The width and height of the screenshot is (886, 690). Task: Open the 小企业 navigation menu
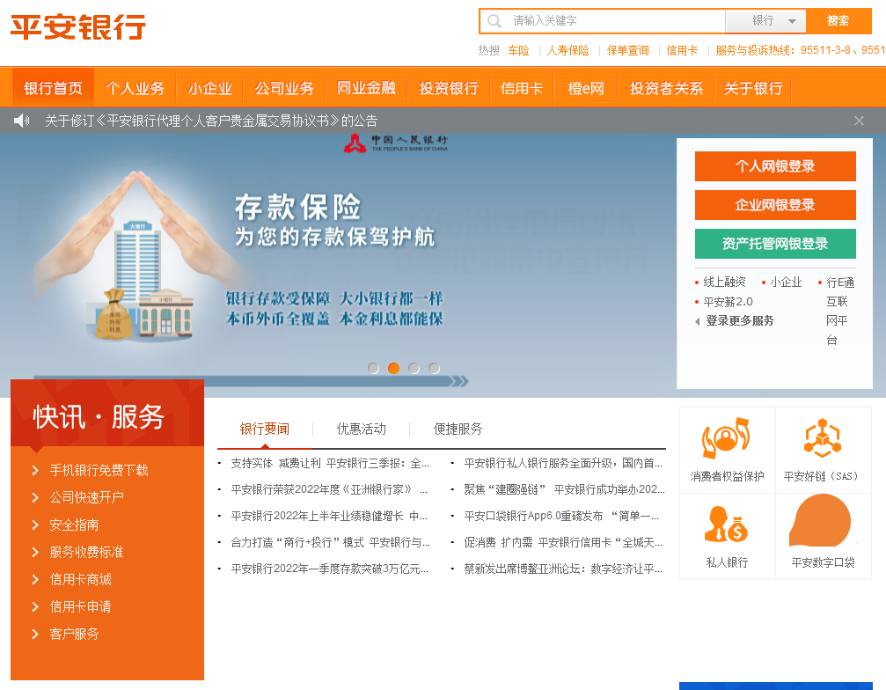pos(209,88)
